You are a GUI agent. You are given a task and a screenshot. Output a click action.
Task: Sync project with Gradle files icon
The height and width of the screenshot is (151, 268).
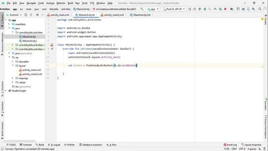point(243,9)
